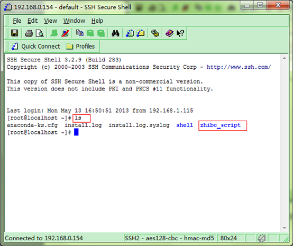Click the scrollbar down arrow
This screenshot has width=293, height=246.
[285, 228]
